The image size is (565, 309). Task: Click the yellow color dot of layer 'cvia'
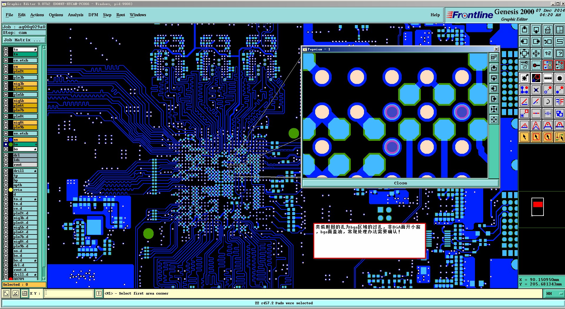pyautogui.click(x=11, y=190)
